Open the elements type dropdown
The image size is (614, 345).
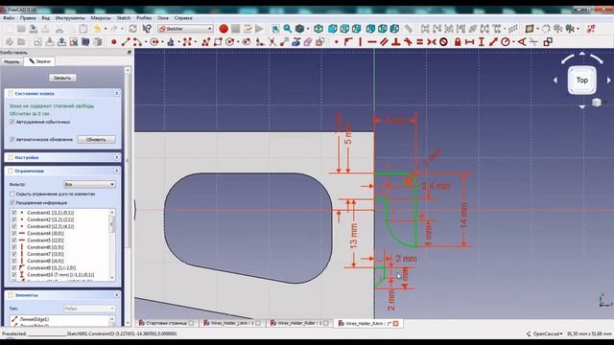[89, 309]
